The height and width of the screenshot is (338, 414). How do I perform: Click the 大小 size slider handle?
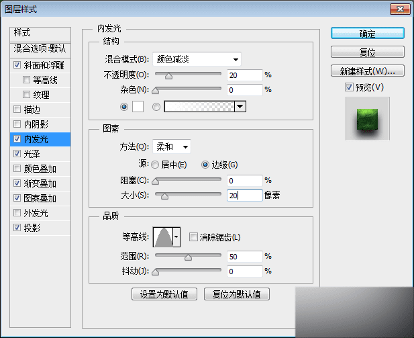[164, 196]
